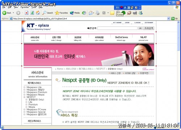Open the File menu
This screenshot has height=130, width=181.
[x=4, y=7]
